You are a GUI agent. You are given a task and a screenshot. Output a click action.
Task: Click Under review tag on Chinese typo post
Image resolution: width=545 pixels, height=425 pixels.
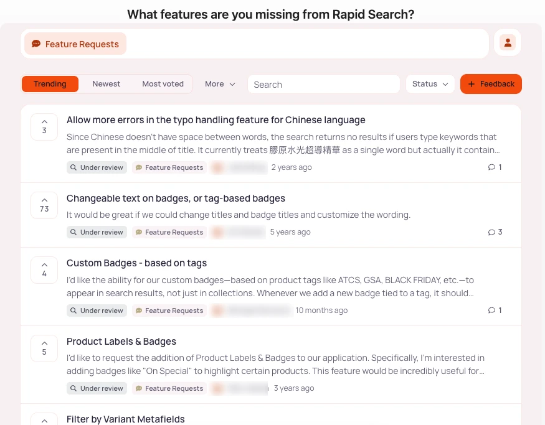[97, 167]
